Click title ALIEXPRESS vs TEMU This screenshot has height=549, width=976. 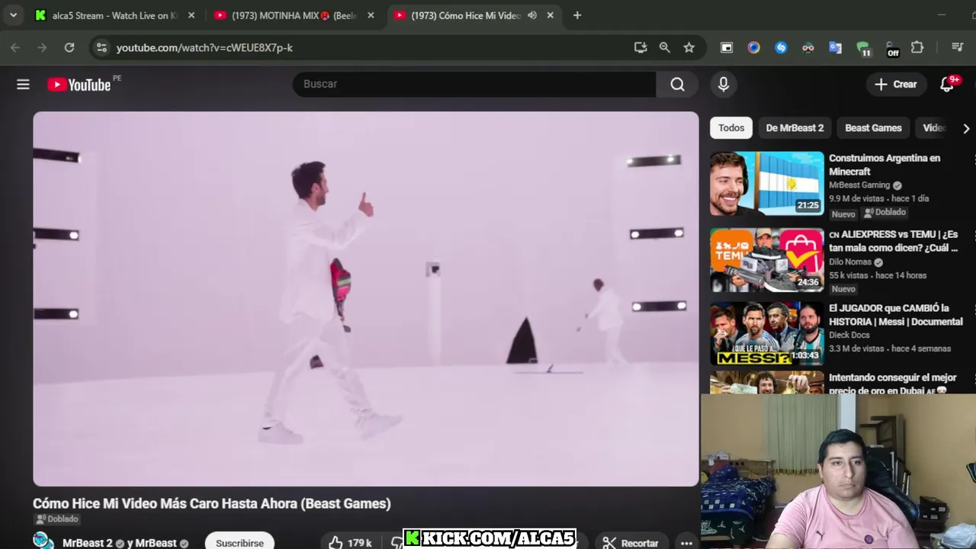(x=893, y=241)
